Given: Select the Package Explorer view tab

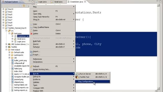Looking at the screenshot, I should (x=11, y=2).
